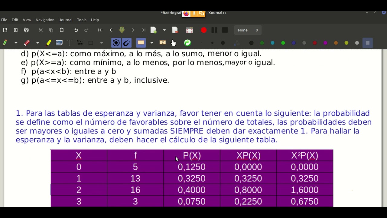Pick the black color swatch
Image resolution: width=387 pixels, height=218 pixels.
[251, 43]
